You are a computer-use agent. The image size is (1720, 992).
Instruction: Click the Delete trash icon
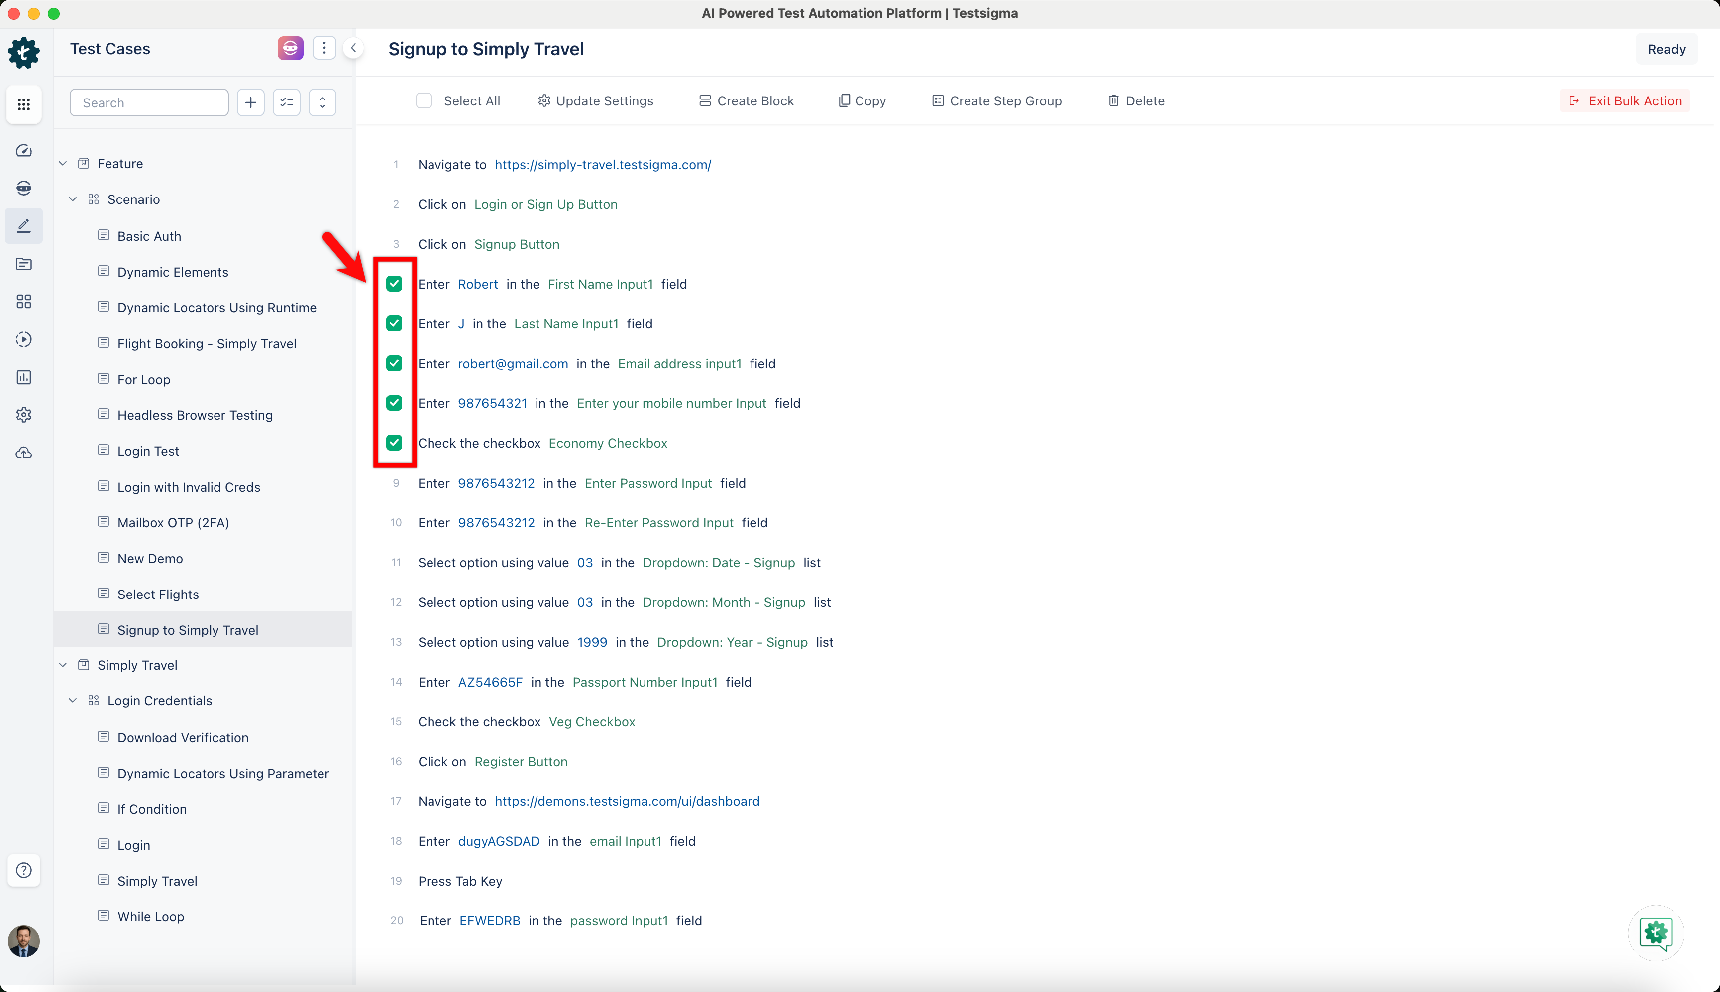coord(1113,101)
